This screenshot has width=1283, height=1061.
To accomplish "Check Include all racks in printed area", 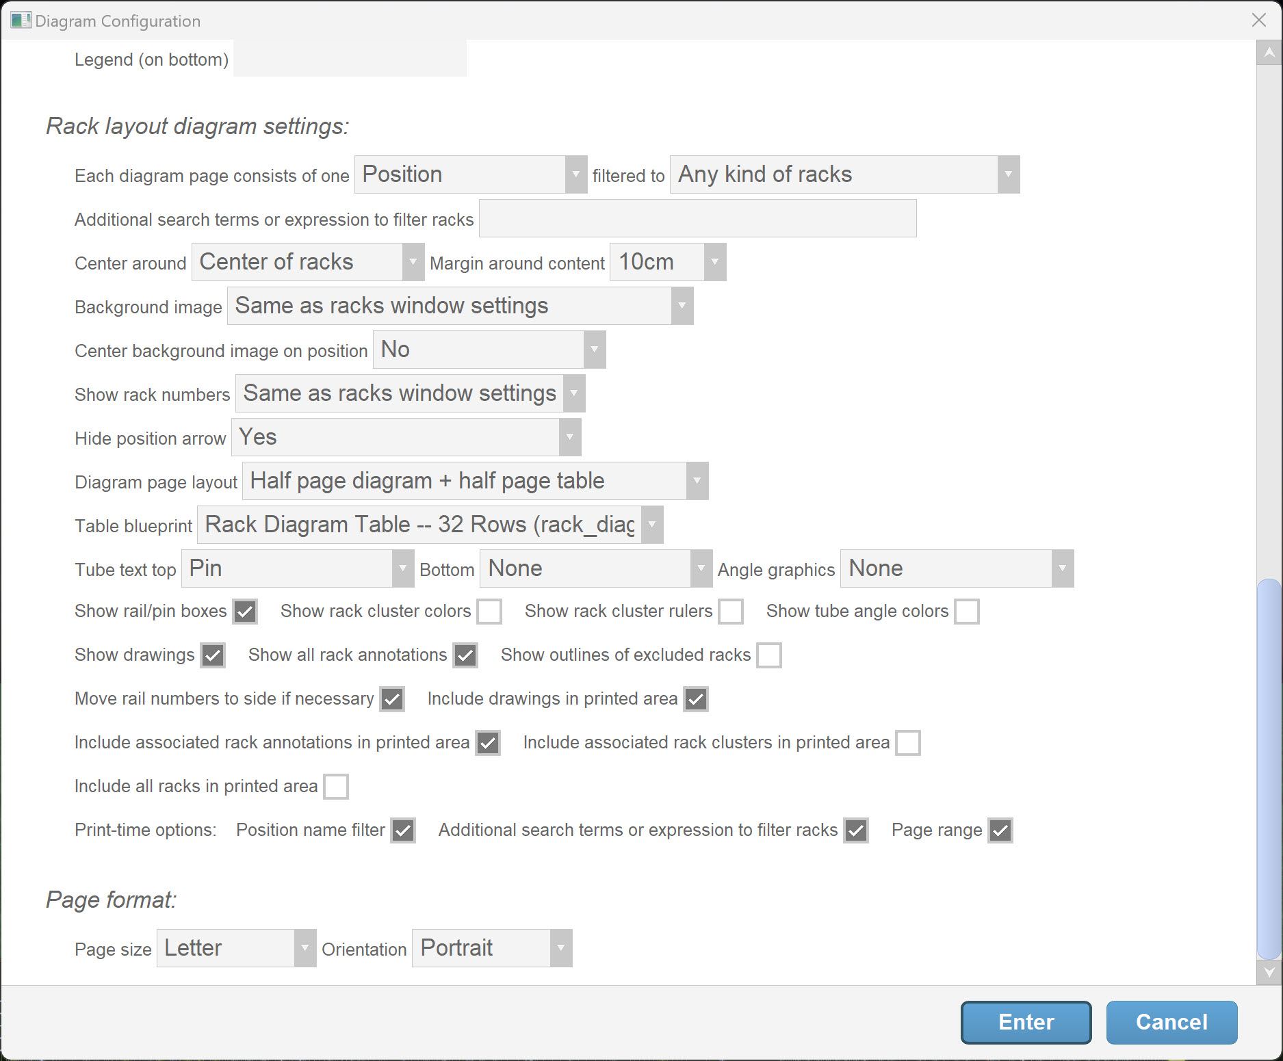I will click(336, 787).
